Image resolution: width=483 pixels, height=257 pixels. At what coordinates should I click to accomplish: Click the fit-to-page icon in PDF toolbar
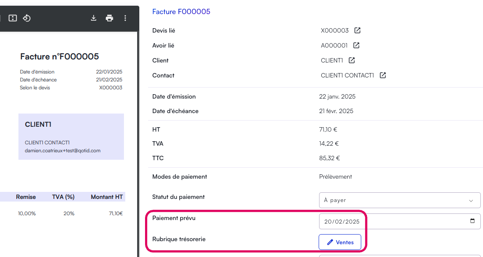[x=13, y=18]
